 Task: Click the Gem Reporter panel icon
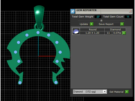(x=73, y=11)
